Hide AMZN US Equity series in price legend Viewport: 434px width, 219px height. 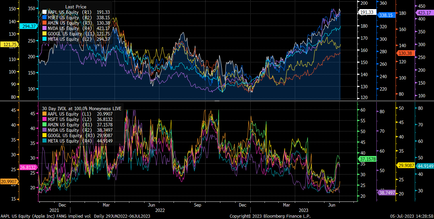point(62,23)
